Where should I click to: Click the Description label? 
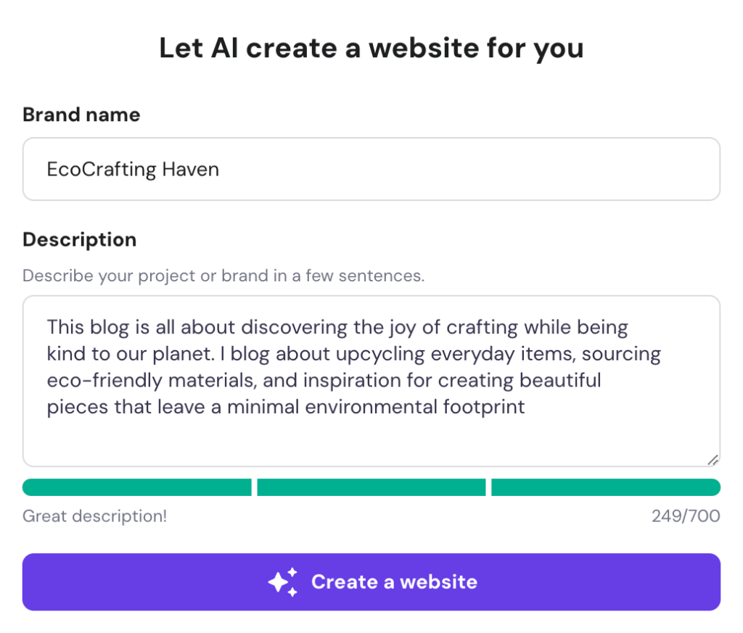(79, 239)
